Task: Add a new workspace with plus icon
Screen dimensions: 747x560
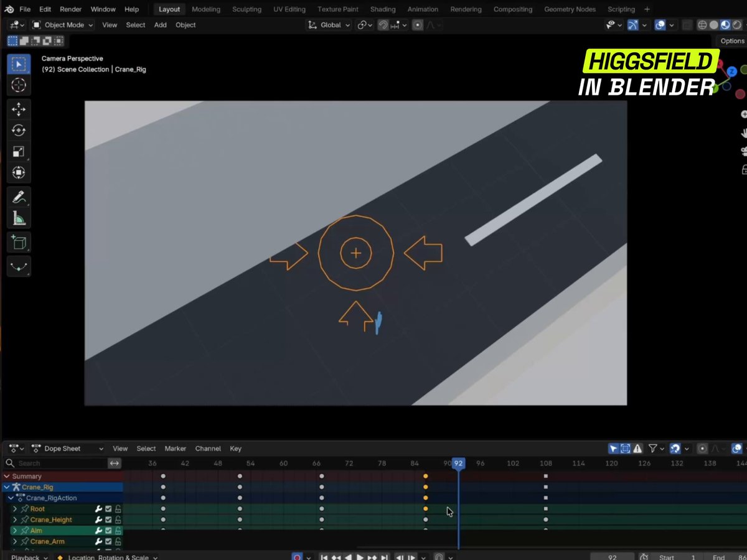Action: click(x=647, y=9)
